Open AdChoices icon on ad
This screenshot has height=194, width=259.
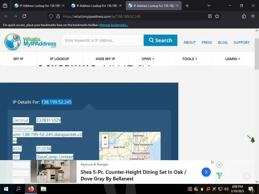coord(212,162)
